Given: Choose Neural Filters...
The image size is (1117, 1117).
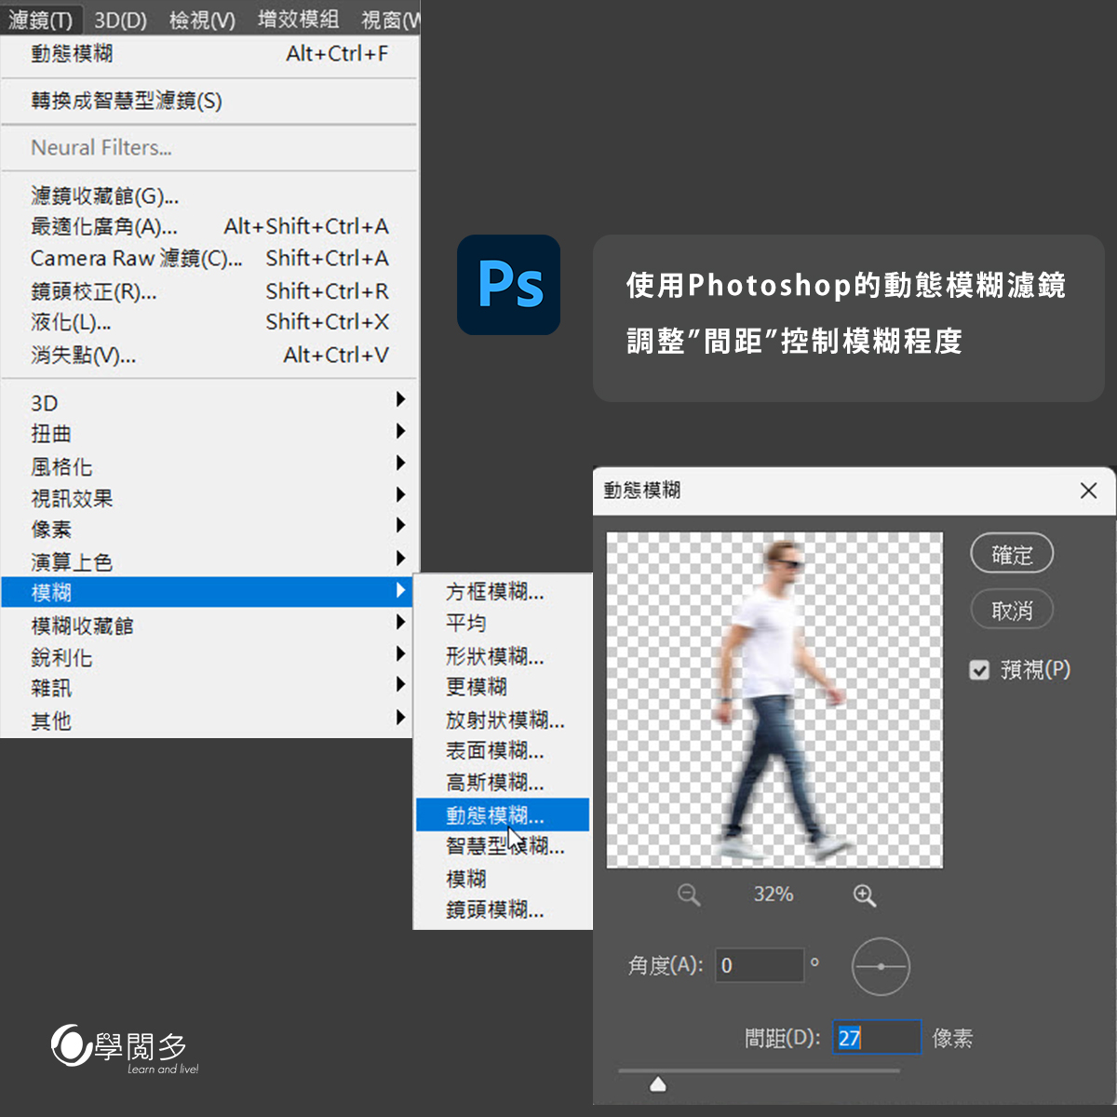Looking at the screenshot, I should 209,147.
